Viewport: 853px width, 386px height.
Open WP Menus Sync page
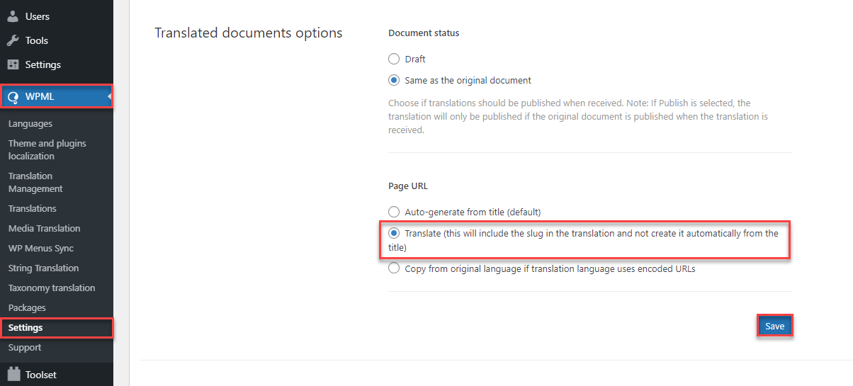pos(41,249)
